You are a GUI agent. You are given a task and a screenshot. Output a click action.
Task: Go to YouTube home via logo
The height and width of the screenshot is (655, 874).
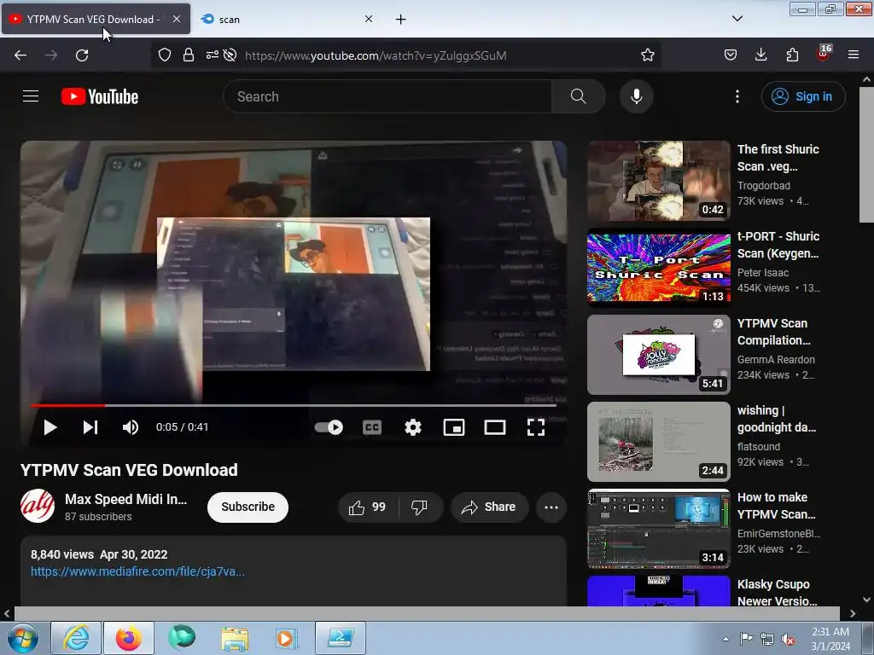click(100, 96)
